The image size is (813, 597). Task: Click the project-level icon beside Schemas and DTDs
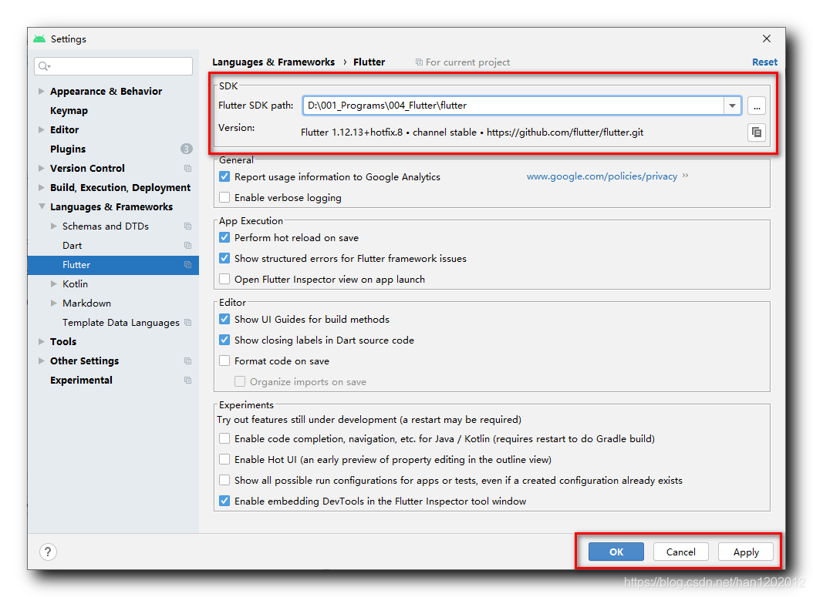[x=187, y=226]
